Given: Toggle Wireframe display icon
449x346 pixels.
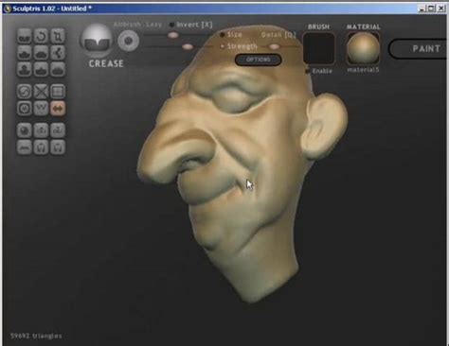Looking at the screenshot, I should (x=41, y=109).
